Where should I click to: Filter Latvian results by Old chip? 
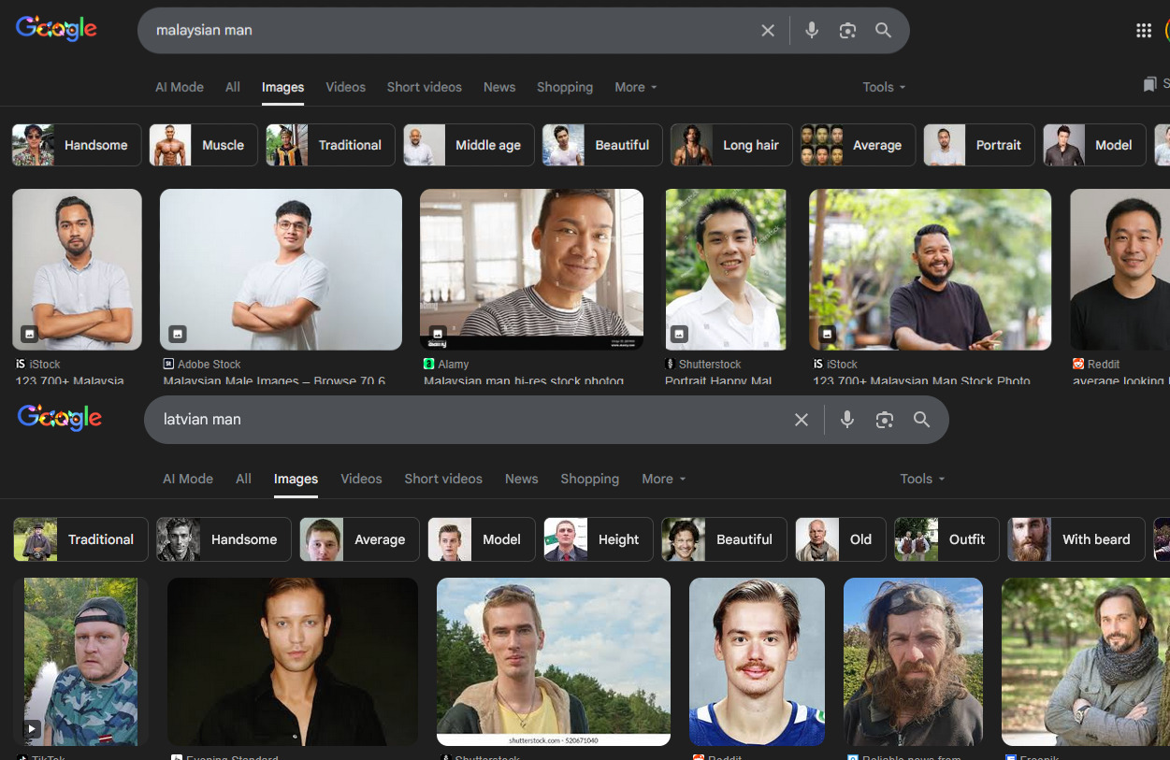click(x=841, y=539)
